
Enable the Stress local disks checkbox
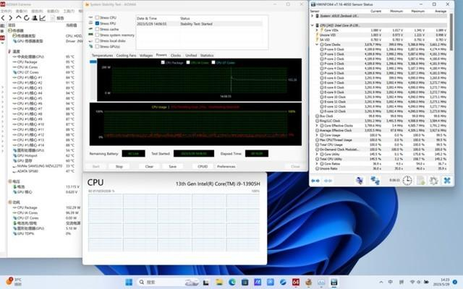pyautogui.click(x=97, y=40)
